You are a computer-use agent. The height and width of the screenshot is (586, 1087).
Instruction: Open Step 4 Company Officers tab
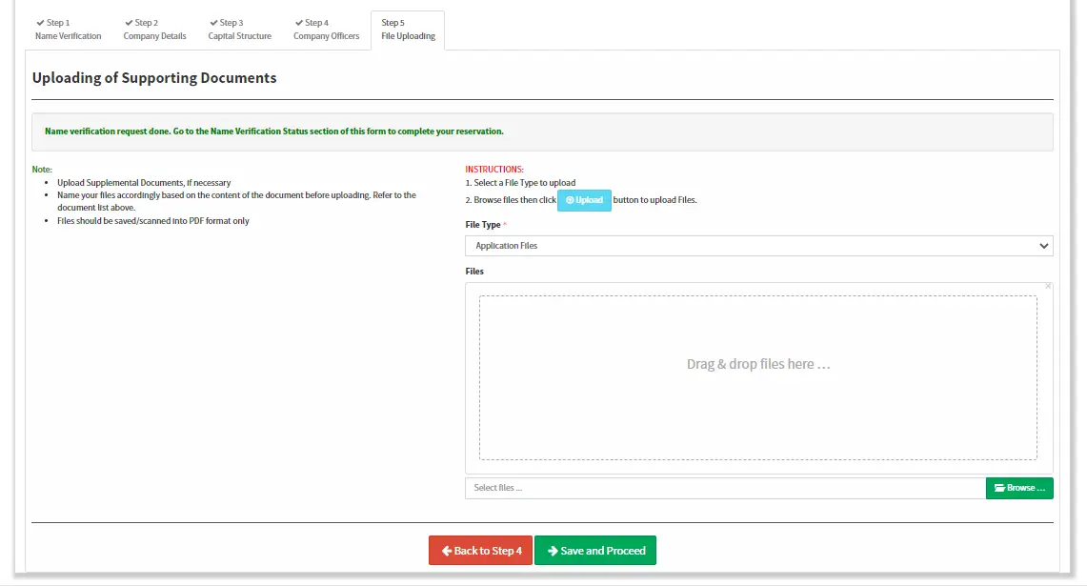pyautogui.click(x=326, y=30)
